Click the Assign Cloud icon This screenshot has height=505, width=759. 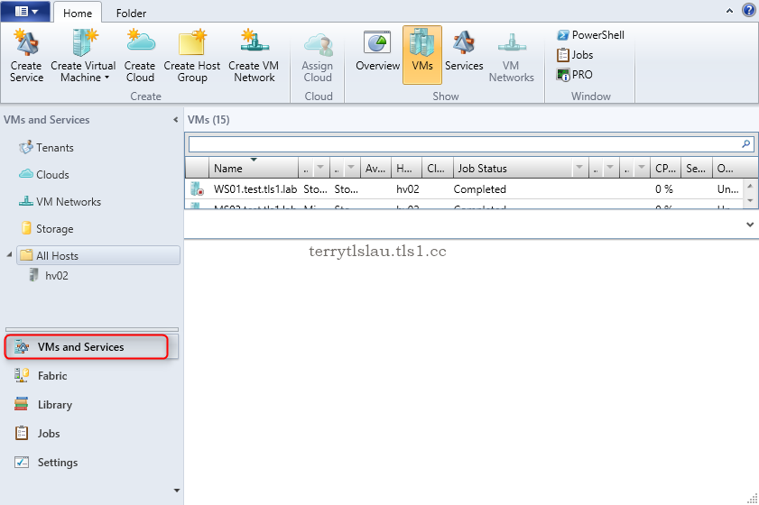pos(318,56)
